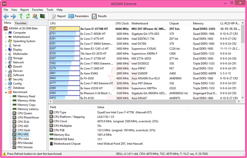Expand the Operating System node
The image size is (247, 158).
click(x=6, y=41)
